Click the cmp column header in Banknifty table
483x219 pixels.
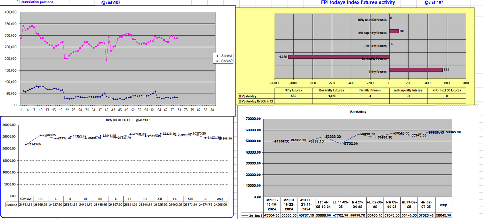[444, 204]
